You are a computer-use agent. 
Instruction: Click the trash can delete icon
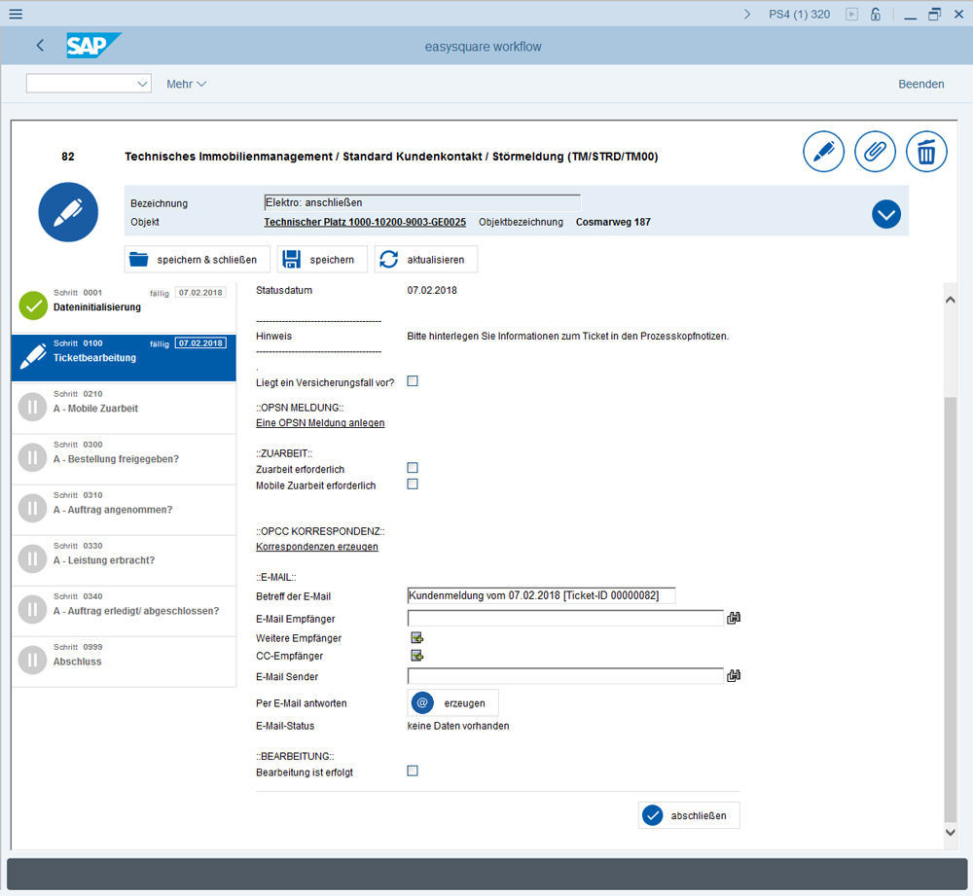pyautogui.click(x=926, y=152)
